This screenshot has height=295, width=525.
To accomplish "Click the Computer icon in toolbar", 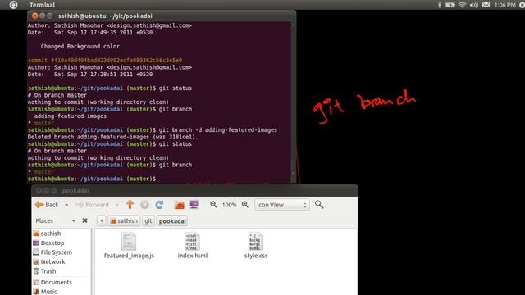I will point(194,205).
